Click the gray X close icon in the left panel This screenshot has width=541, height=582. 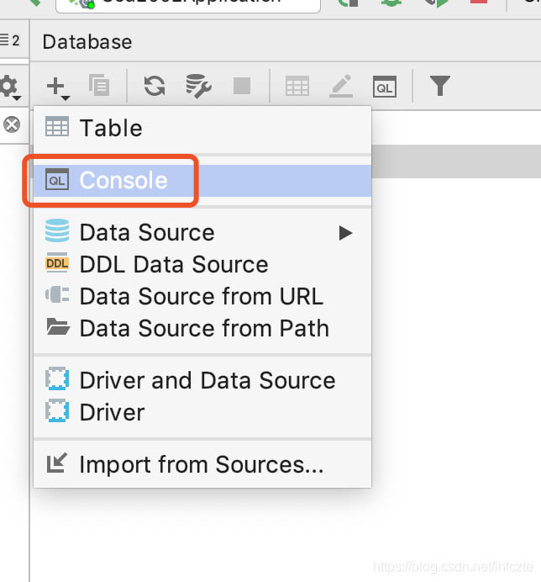(12, 125)
